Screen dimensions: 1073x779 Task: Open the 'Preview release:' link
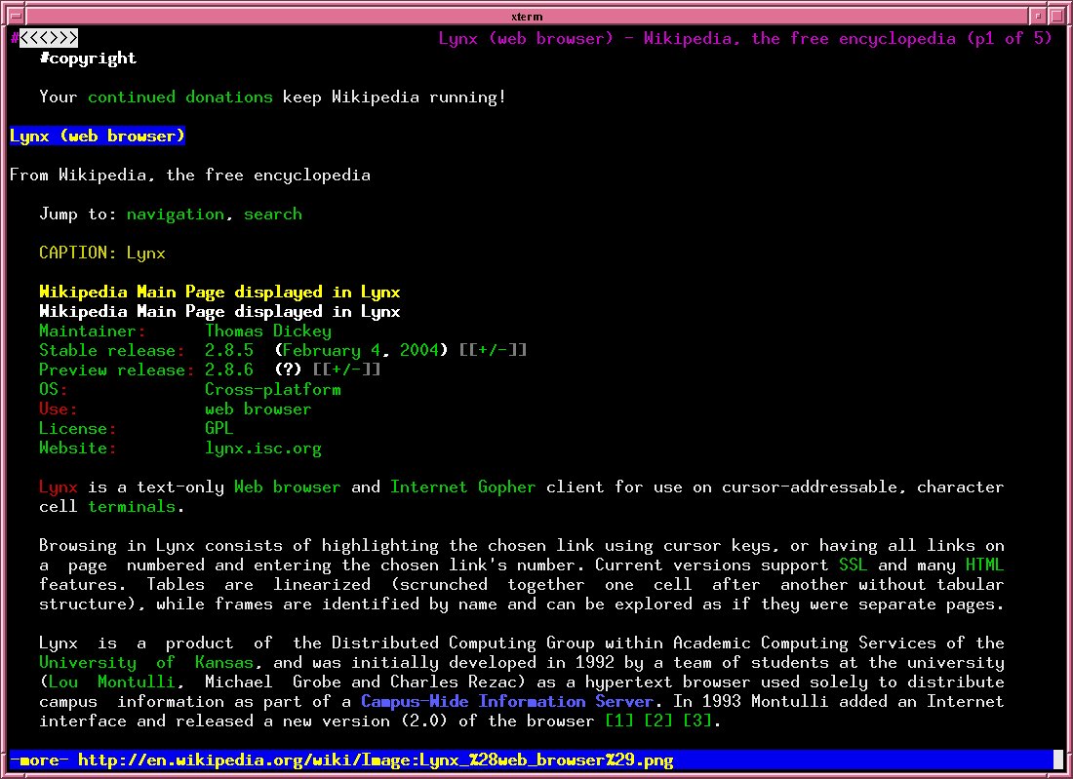point(116,370)
